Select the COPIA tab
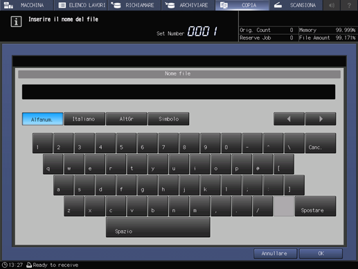 pyautogui.click(x=242, y=5)
